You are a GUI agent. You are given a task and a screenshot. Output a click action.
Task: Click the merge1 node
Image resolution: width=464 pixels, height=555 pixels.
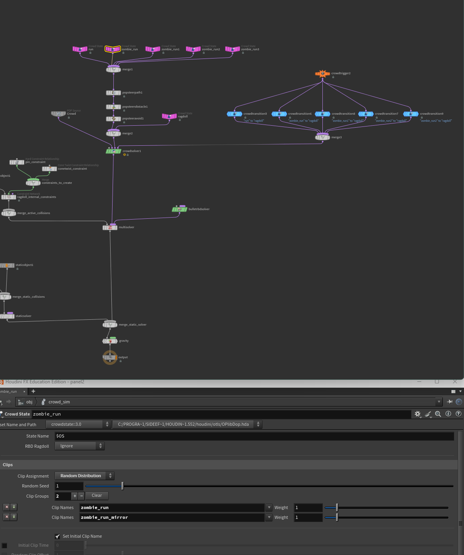(114, 69)
